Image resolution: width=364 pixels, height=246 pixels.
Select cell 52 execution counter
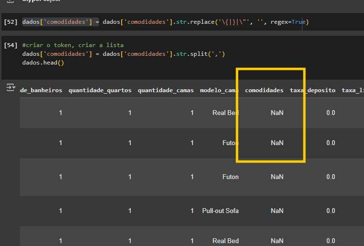[x=11, y=22]
